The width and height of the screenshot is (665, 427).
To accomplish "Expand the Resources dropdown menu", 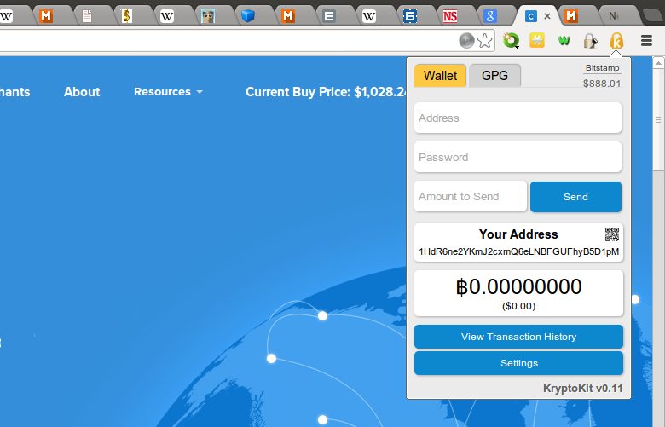I will click(168, 91).
